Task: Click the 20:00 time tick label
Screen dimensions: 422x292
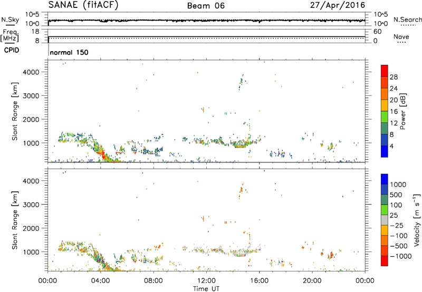Action: tap(312, 281)
